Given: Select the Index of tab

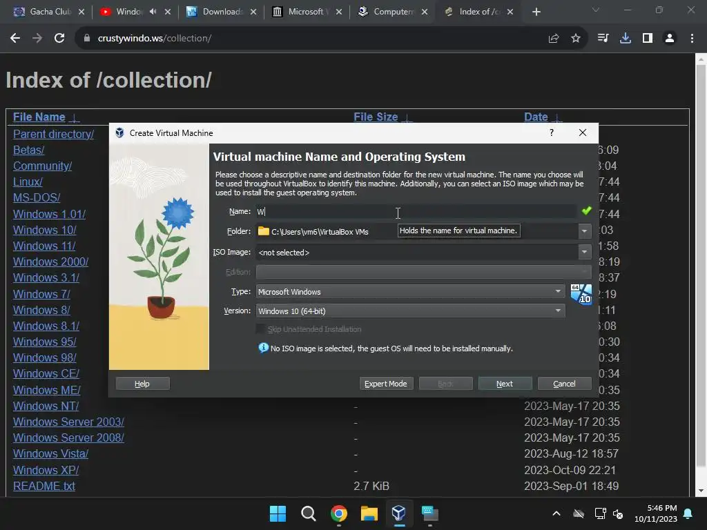Looking at the screenshot, I should point(478,12).
